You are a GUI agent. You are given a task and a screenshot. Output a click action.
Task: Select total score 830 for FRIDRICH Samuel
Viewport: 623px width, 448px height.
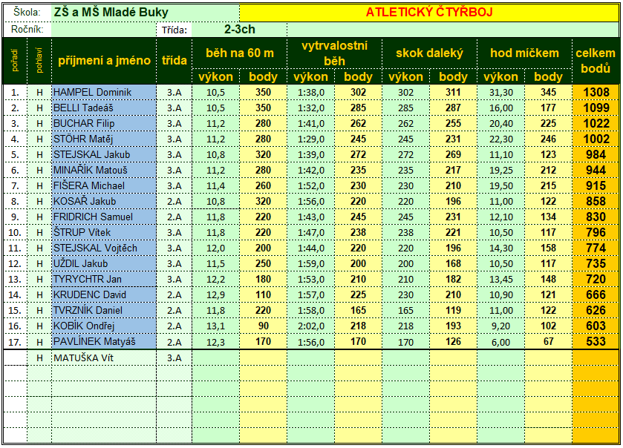[x=596, y=217]
